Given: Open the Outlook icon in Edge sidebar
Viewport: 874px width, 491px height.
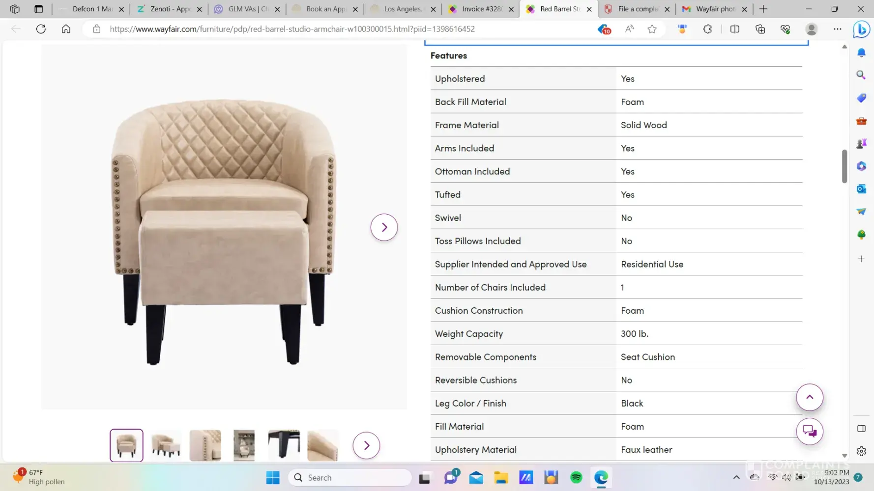Looking at the screenshot, I should pyautogui.click(x=861, y=189).
